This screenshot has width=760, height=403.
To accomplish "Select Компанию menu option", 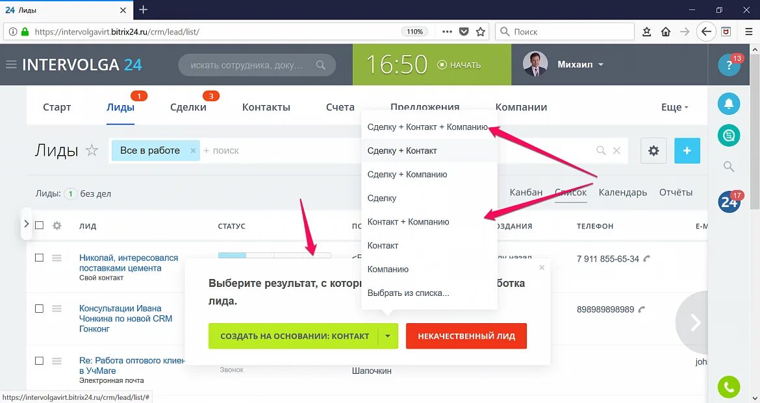I will 429,269.
